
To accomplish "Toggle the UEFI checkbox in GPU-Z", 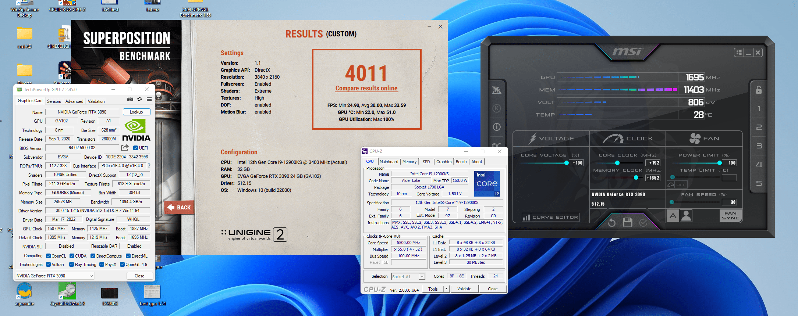I will pyautogui.click(x=135, y=148).
